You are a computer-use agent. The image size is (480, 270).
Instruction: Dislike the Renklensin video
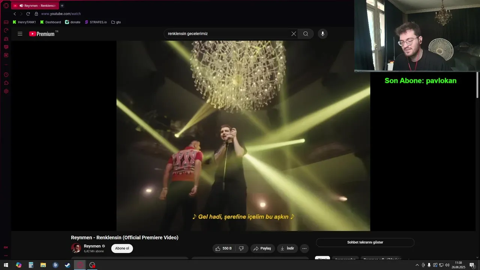[x=241, y=248]
